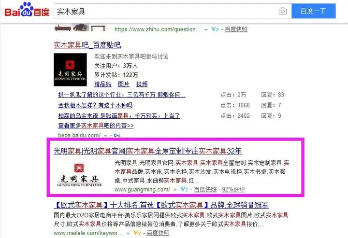Select text 欢迎来到实木家具吧参与讨论
348x238 pixels.
[131, 56]
